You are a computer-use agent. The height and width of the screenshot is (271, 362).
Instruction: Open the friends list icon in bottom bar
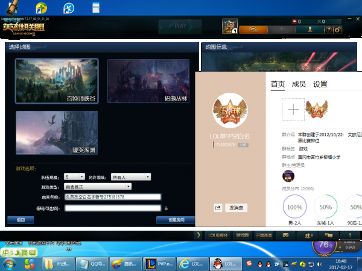pyautogui.click(x=308, y=235)
